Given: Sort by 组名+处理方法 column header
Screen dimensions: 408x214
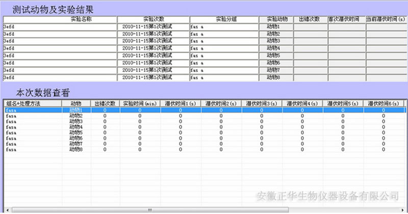Looking at the screenshot, I should (33, 103).
